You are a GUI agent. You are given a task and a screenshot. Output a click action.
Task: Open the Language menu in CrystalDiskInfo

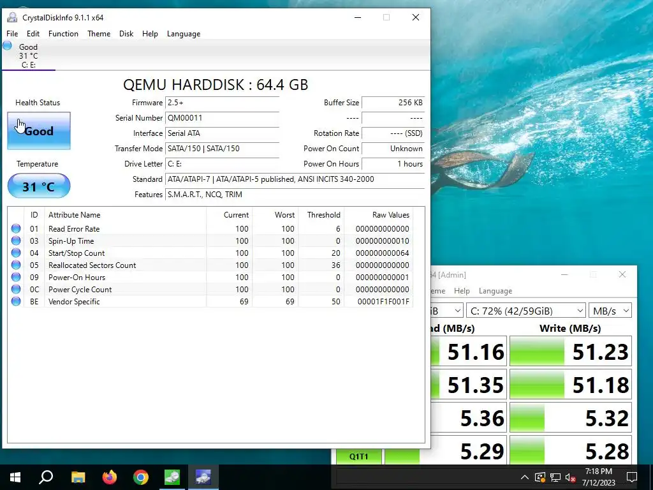(184, 34)
